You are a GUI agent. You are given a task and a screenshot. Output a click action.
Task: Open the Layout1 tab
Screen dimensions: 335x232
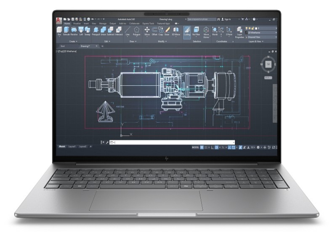tap(72, 147)
